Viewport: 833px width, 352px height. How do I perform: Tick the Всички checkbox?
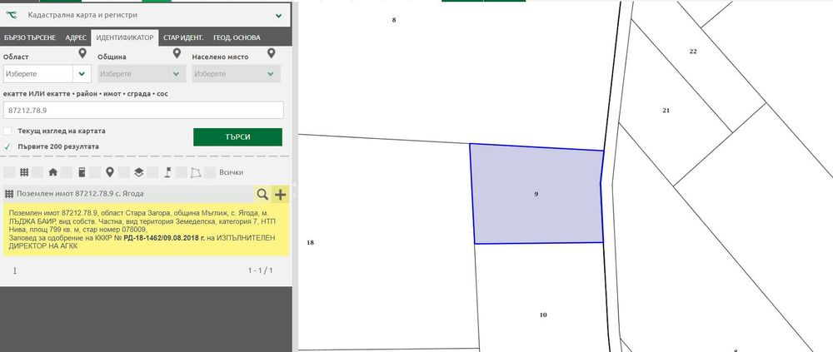coord(210,172)
